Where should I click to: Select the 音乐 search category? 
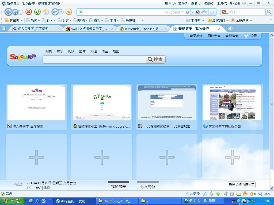(60, 51)
